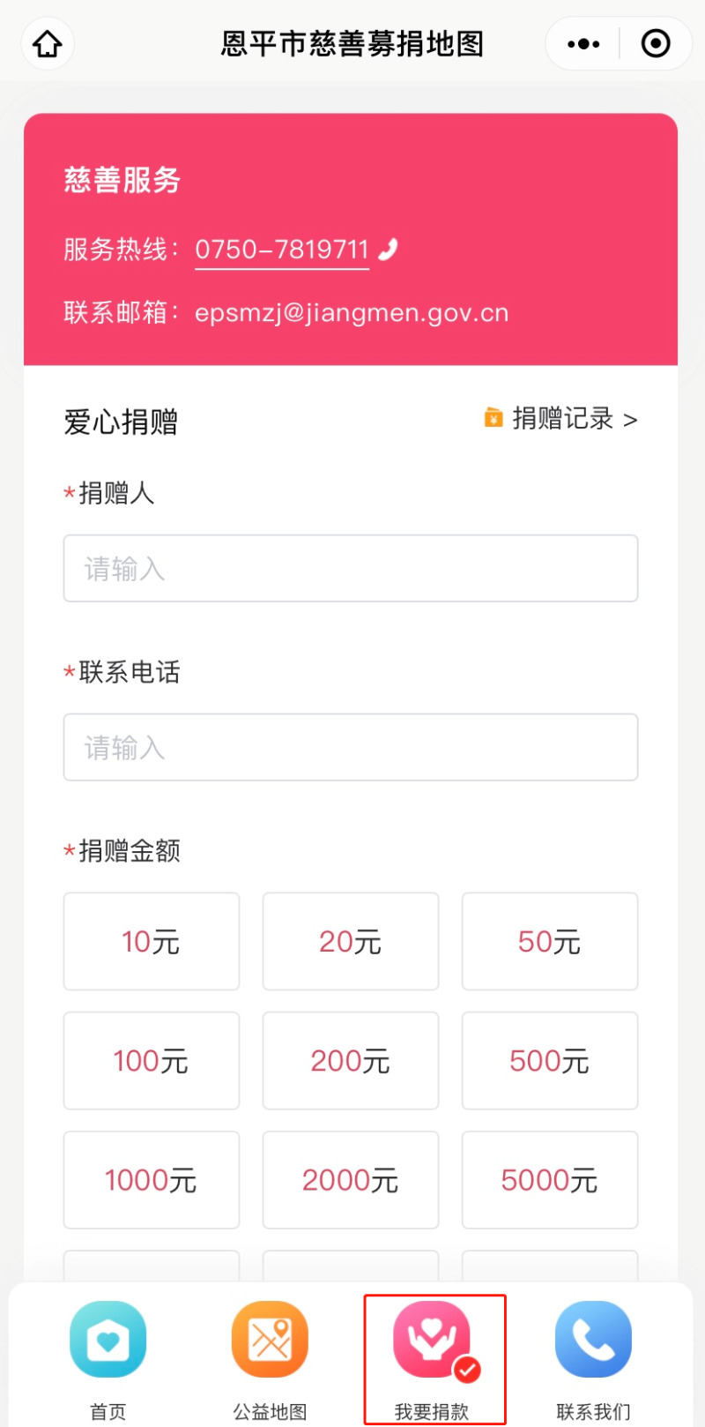Tap email epsmzj@jiangmen.gov.cn
The height and width of the screenshot is (1427, 705).
pos(352,313)
